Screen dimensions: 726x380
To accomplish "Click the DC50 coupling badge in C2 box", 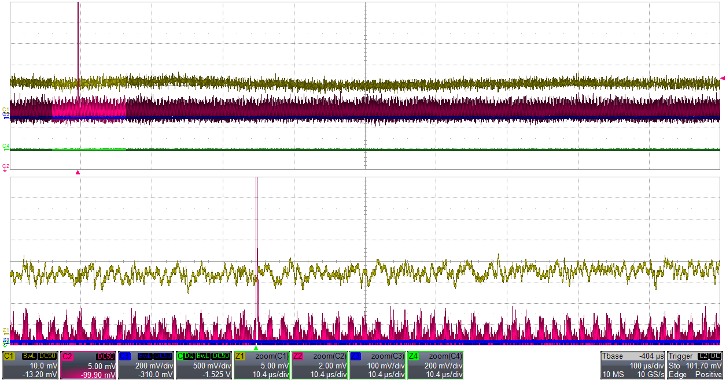I will pyautogui.click(x=105, y=356).
